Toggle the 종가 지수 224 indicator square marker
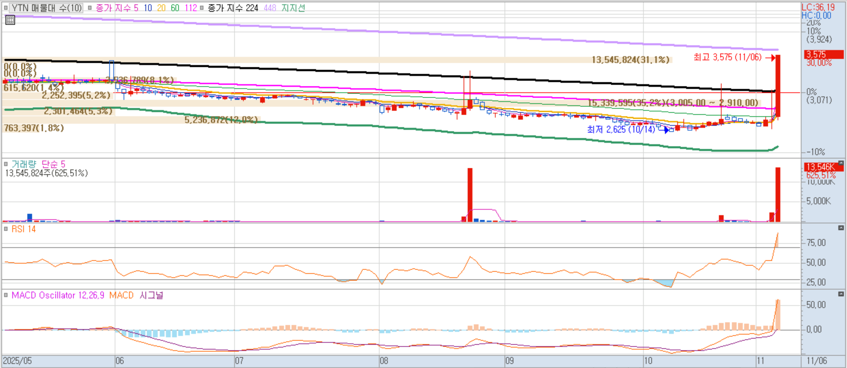This screenshot has width=847, height=368. (202, 8)
